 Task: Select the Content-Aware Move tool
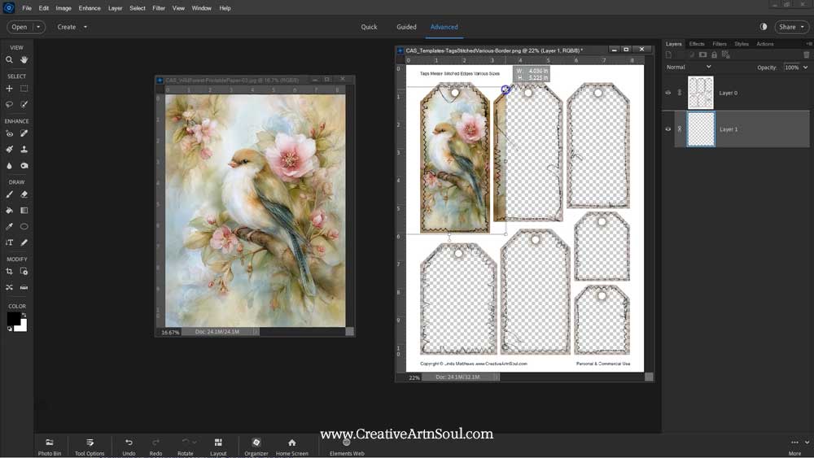[x=9, y=287]
